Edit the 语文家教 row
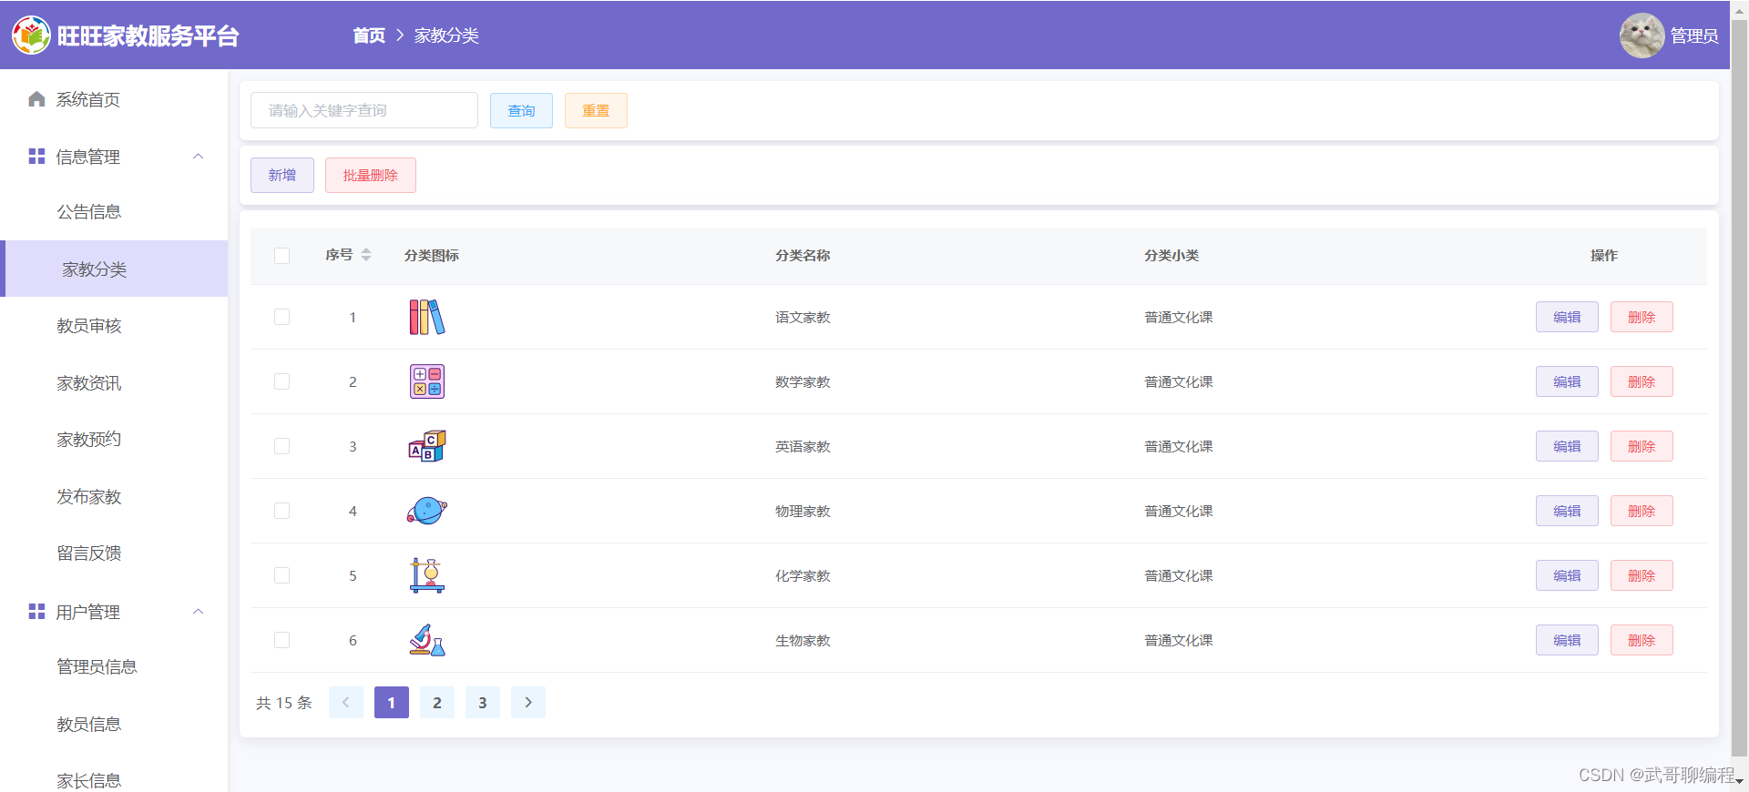This screenshot has width=1749, height=792. pyautogui.click(x=1567, y=317)
